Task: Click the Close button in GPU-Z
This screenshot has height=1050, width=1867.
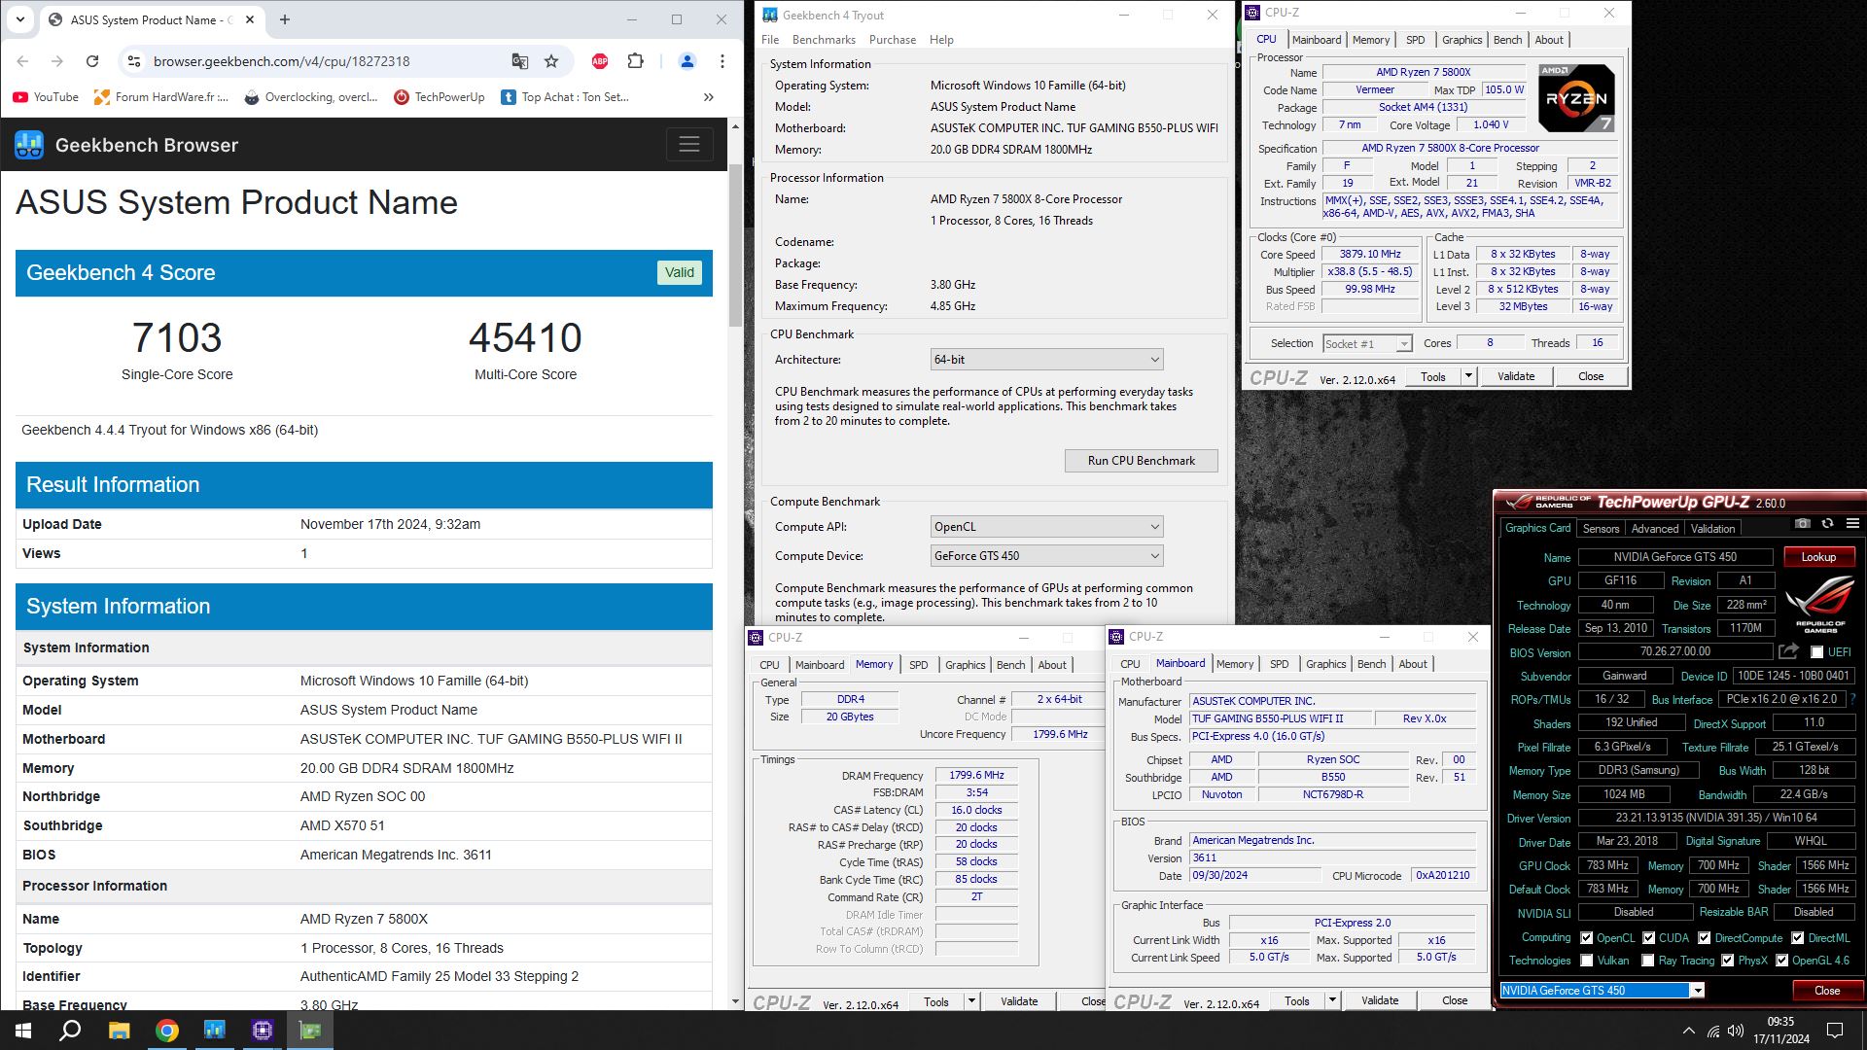Action: [x=1827, y=991]
